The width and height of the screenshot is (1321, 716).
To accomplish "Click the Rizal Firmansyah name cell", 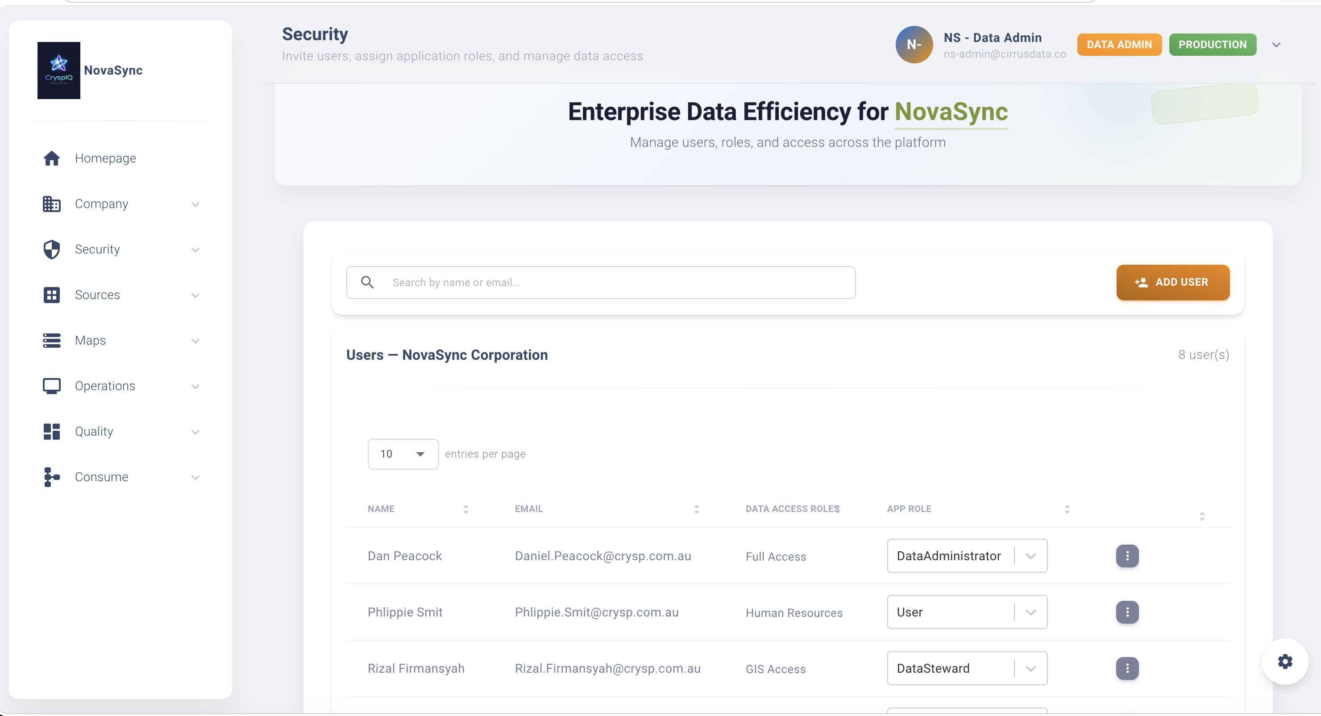I will (x=416, y=668).
